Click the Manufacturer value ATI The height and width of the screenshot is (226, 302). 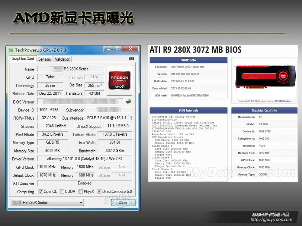coord(260,117)
